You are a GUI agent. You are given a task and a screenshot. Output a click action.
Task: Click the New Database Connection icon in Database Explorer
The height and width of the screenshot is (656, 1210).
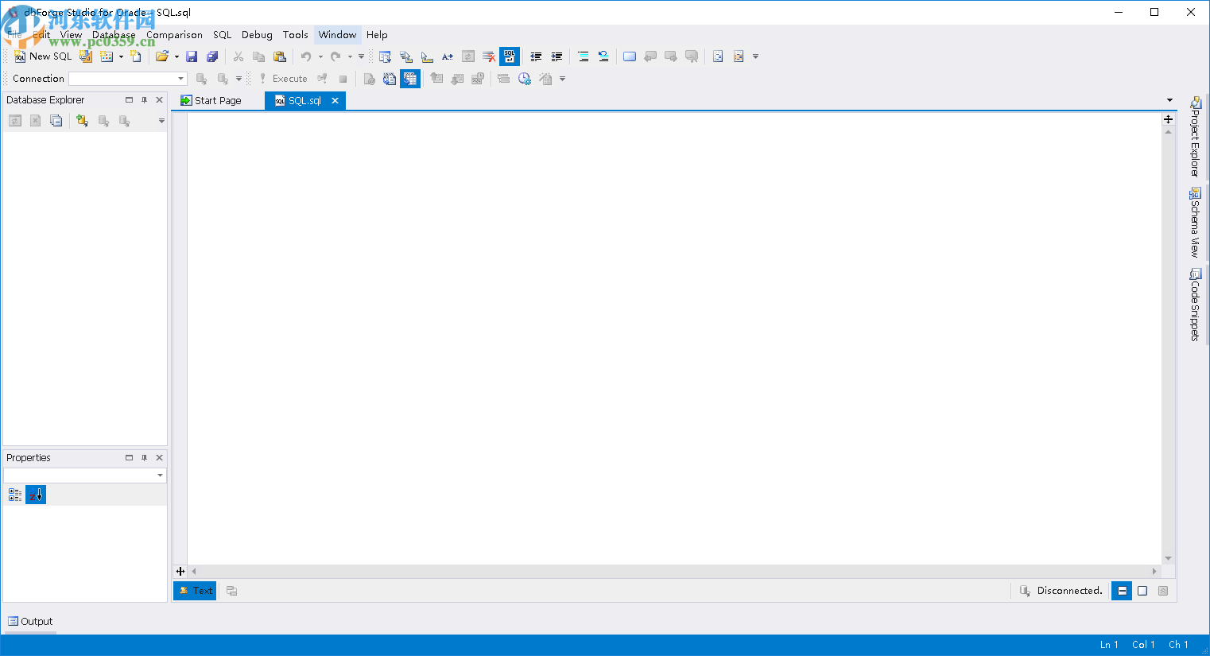coord(82,120)
